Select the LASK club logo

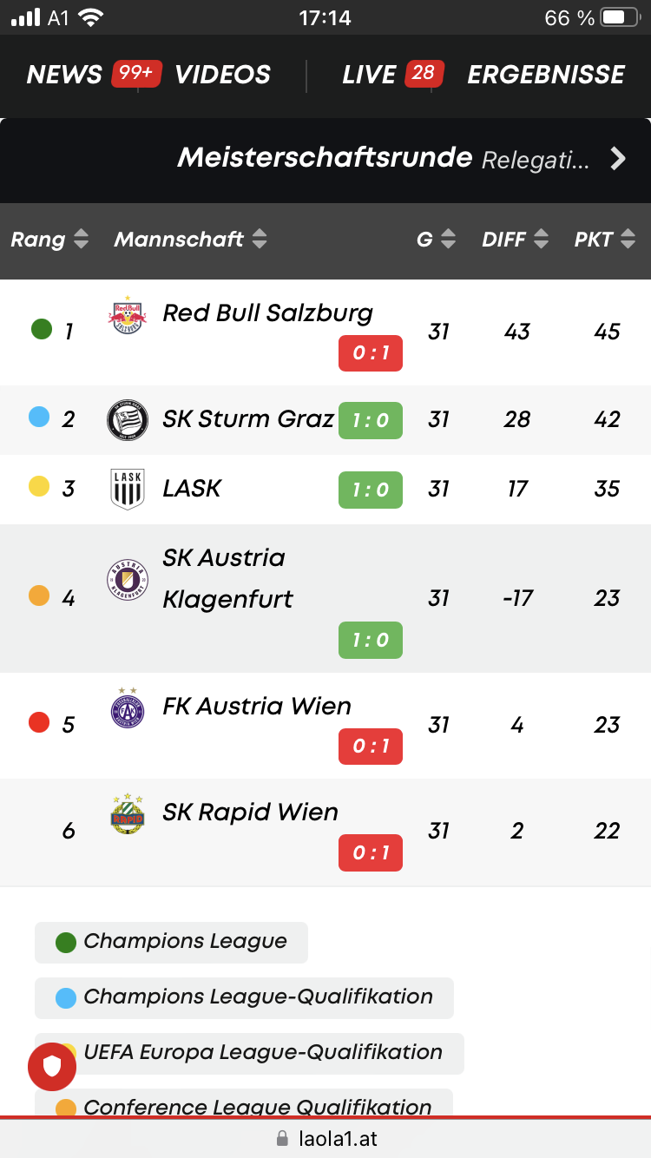(x=127, y=488)
